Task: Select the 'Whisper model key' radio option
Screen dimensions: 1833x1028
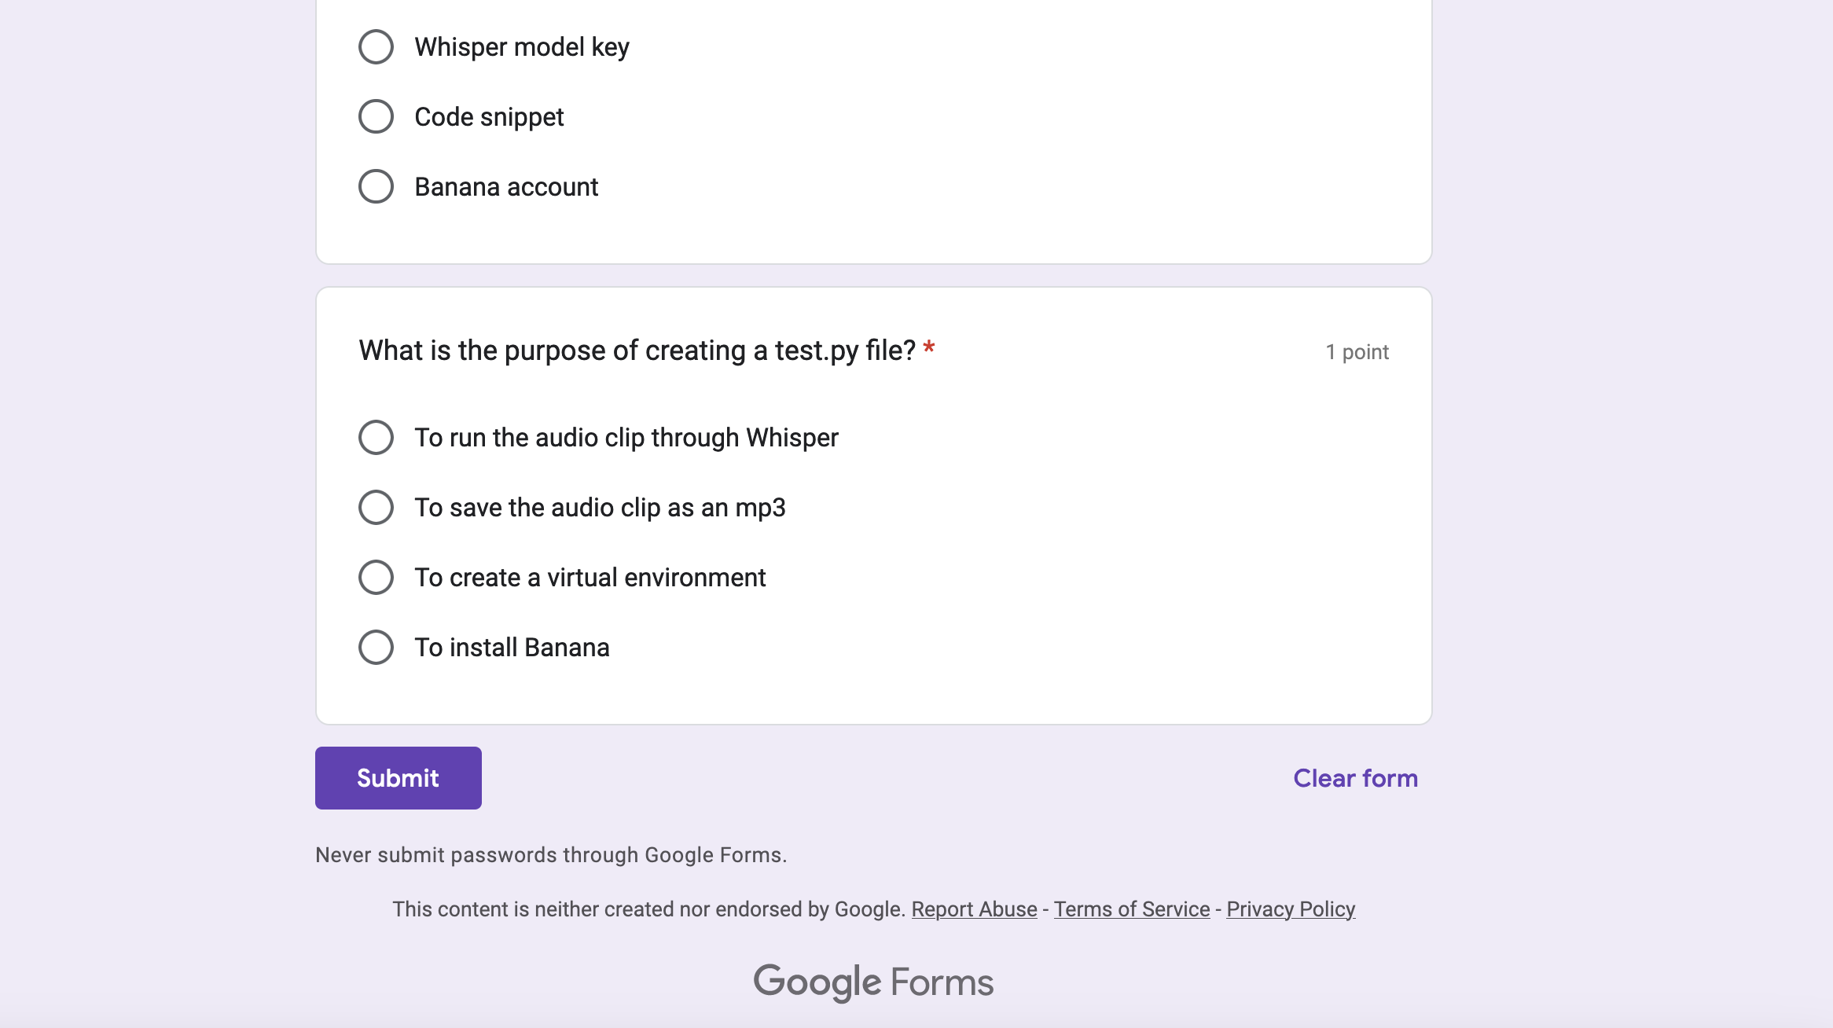Action: [376, 47]
